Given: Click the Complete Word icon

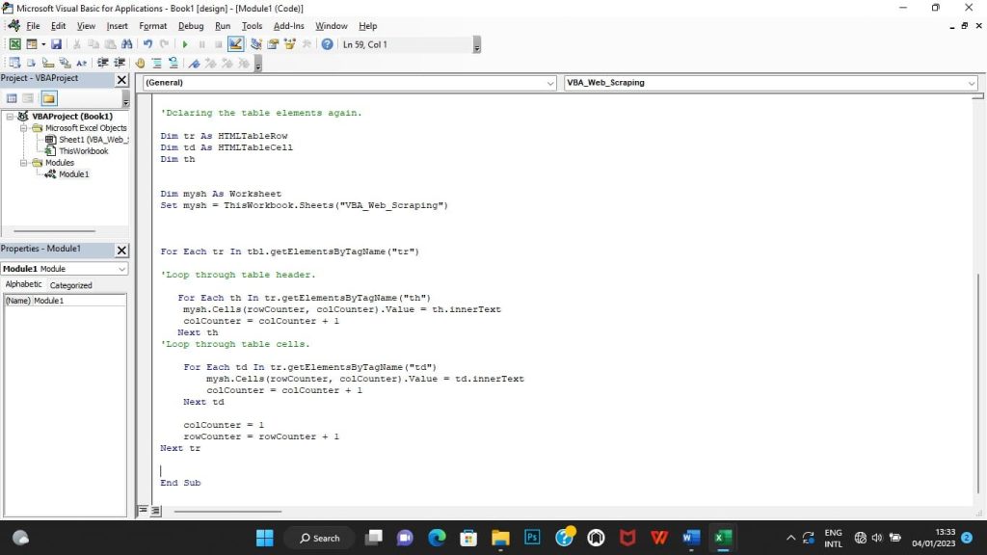Looking at the screenshot, I should tap(81, 63).
